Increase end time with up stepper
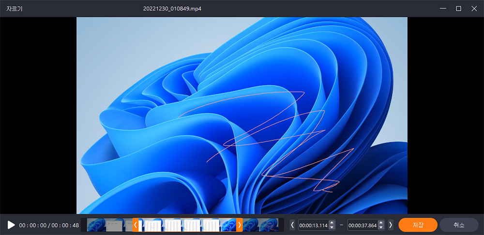Viewport: 484px width, 235px height. (381, 222)
